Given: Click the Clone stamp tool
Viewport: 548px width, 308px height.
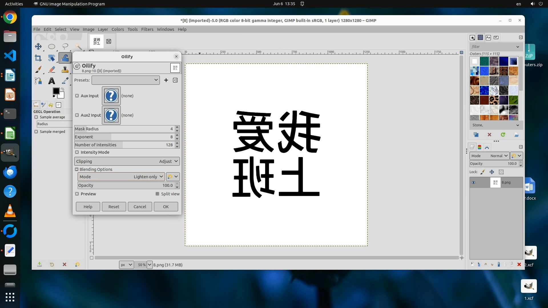Looking at the screenshot, I should click(x=65, y=70).
